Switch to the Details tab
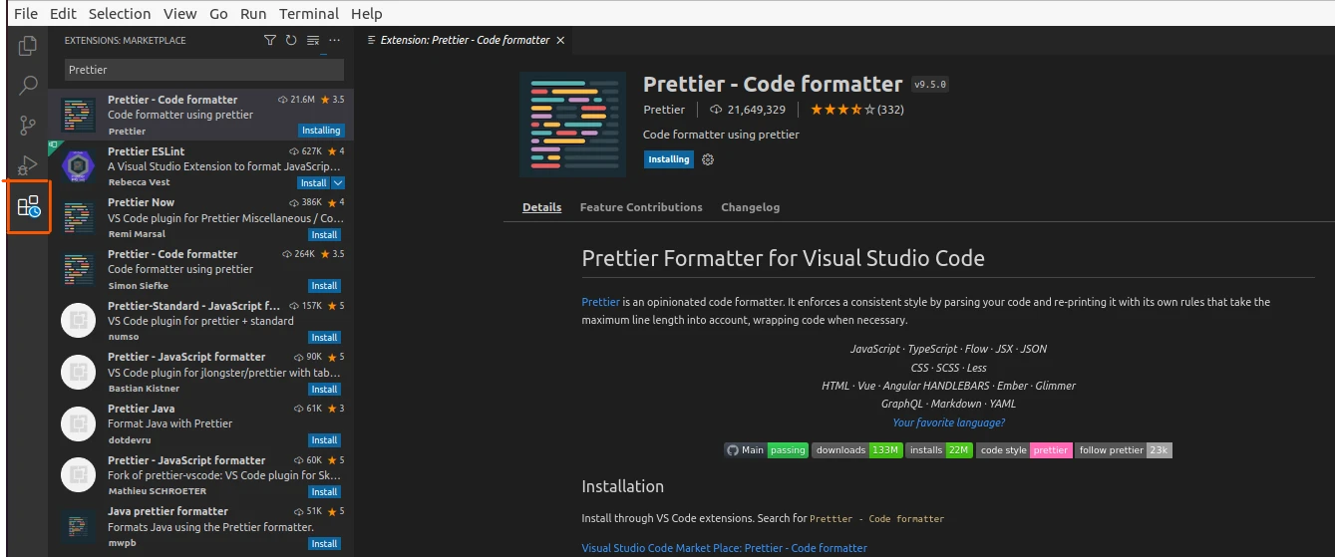The width and height of the screenshot is (1335, 557). [x=541, y=207]
